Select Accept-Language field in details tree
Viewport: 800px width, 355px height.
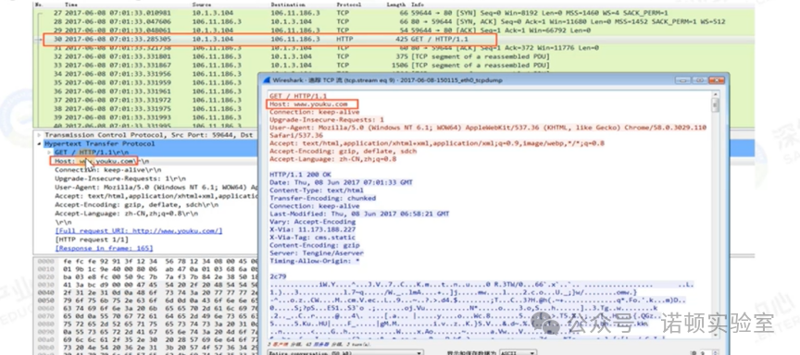point(127,214)
